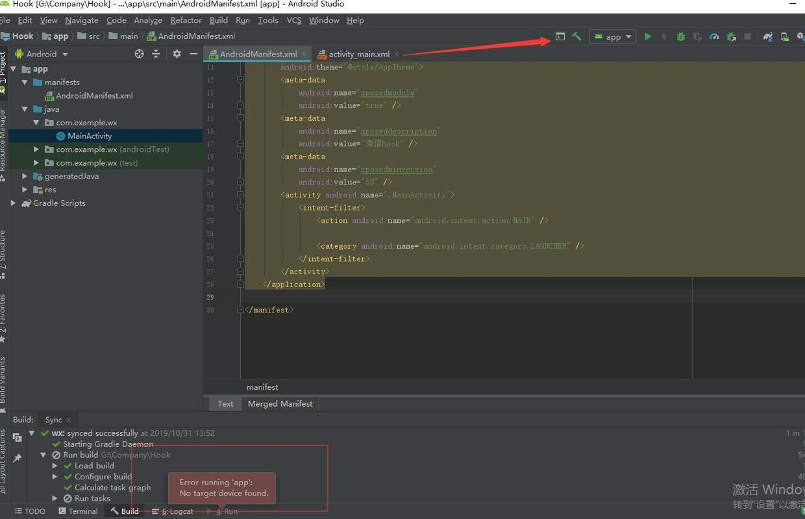
Task: Open Project panel settings gear
Action: (x=177, y=54)
